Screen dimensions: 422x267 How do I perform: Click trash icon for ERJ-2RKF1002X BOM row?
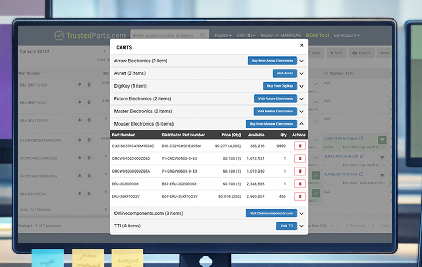(89, 84)
